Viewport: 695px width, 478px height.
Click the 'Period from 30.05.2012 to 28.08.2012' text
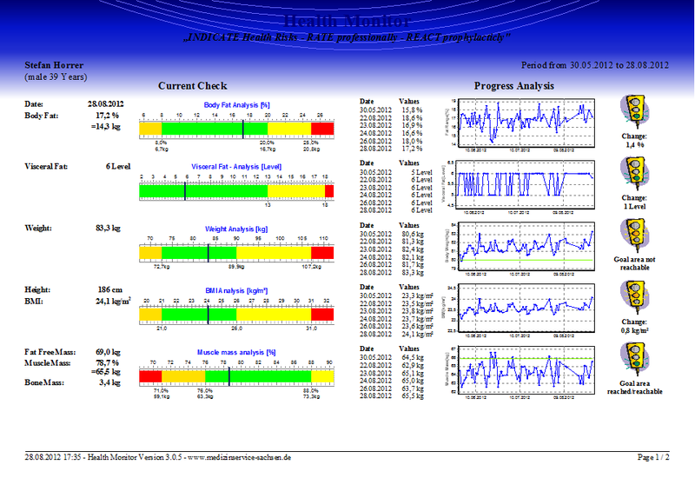pos(595,65)
